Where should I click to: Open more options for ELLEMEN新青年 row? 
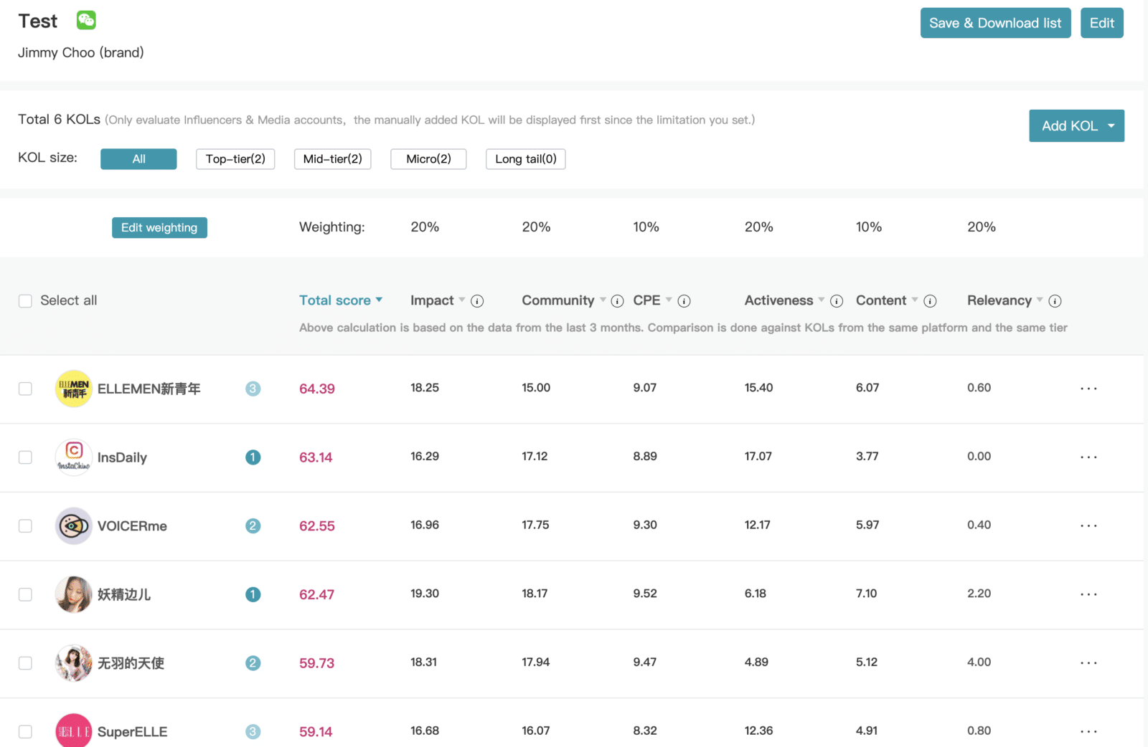pyautogui.click(x=1088, y=389)
